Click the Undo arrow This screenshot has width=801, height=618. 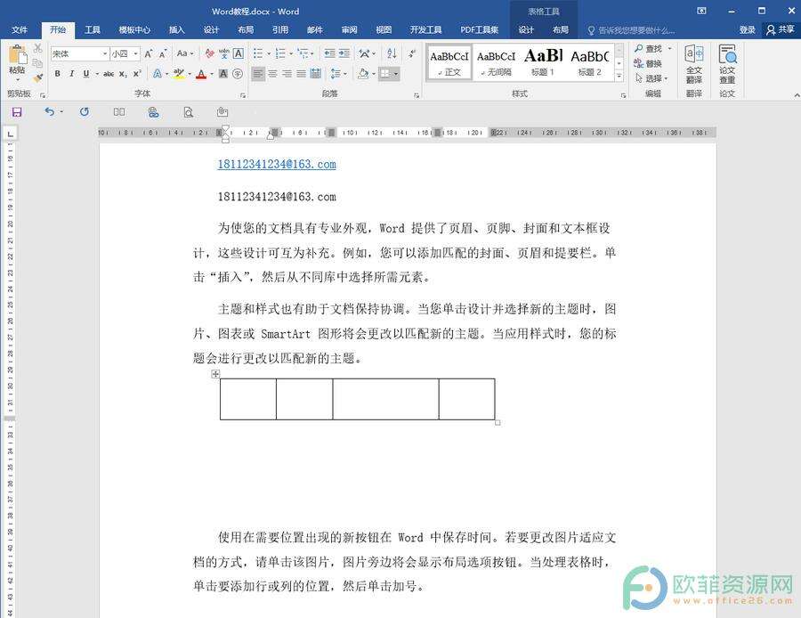tap(49, 111)
